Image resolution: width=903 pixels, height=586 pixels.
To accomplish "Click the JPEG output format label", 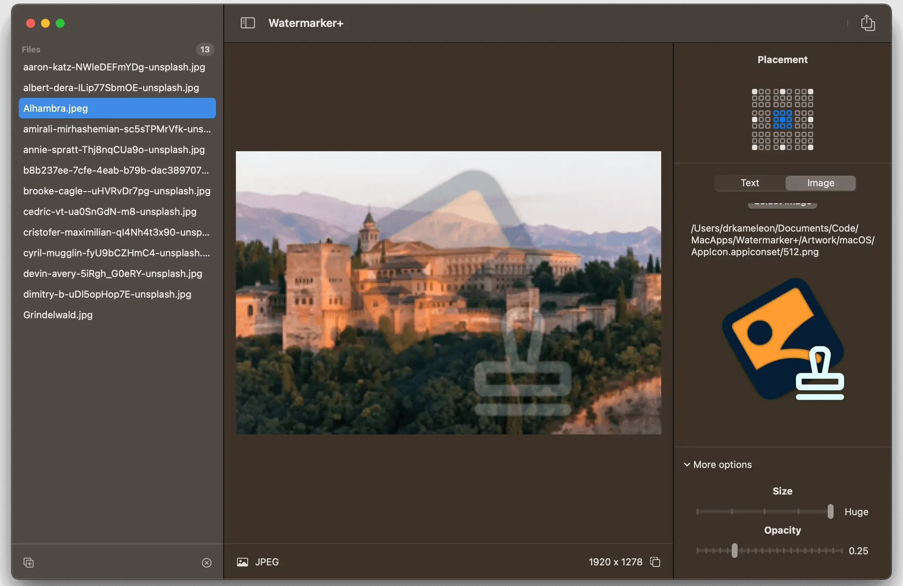I will (x=267, y=562).
